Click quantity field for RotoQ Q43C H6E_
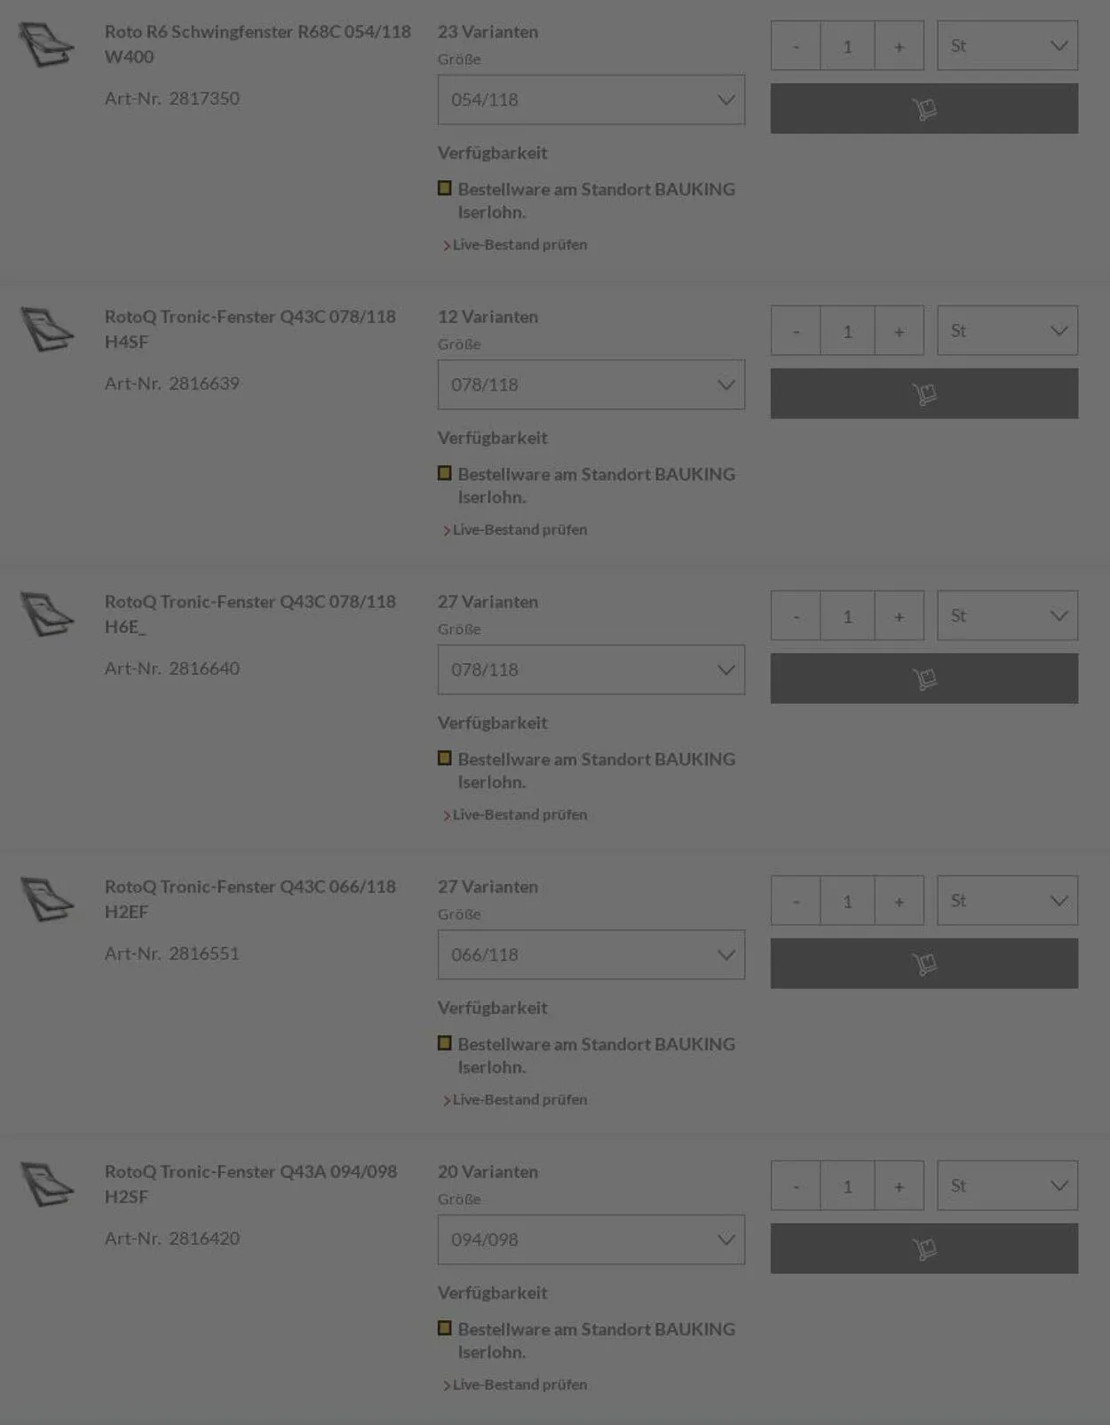Screen dimensions: 1110x1425 847,616
